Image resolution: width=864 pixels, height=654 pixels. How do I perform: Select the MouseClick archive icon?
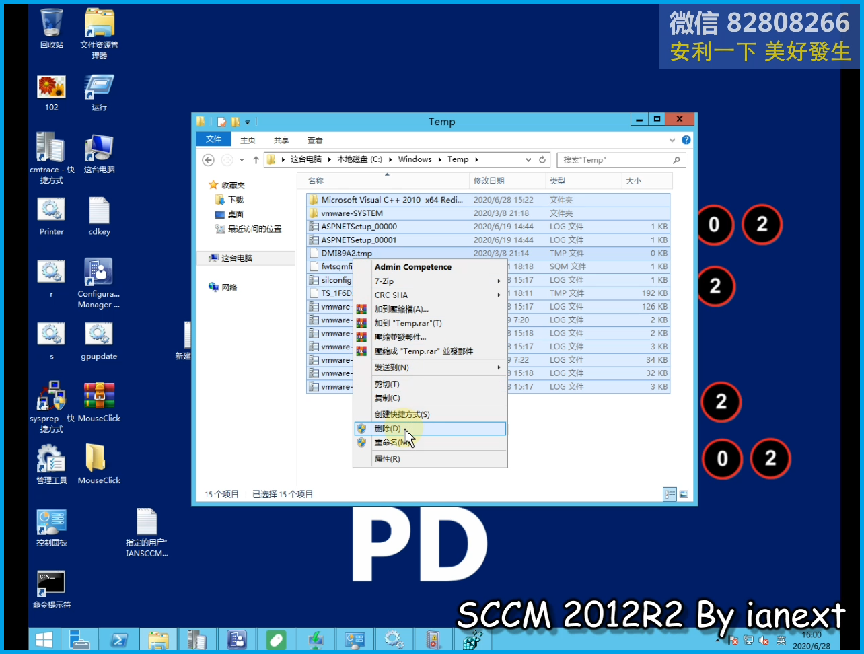(x=99, y=402)
